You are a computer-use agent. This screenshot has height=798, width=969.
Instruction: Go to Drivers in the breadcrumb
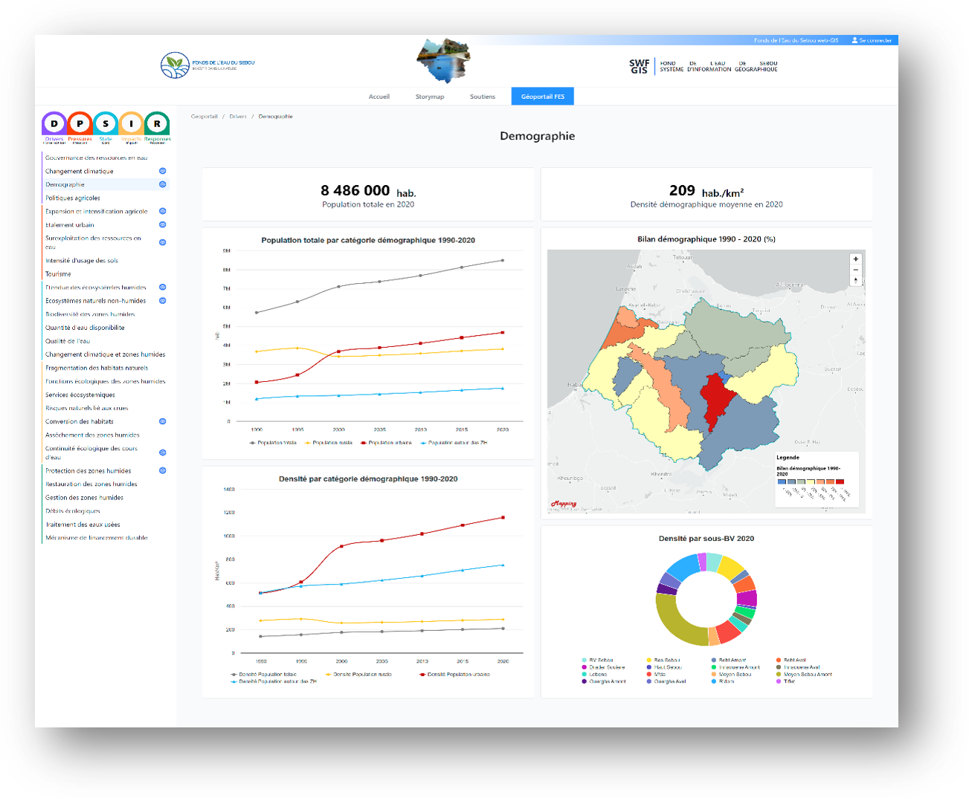click(238, 117)
